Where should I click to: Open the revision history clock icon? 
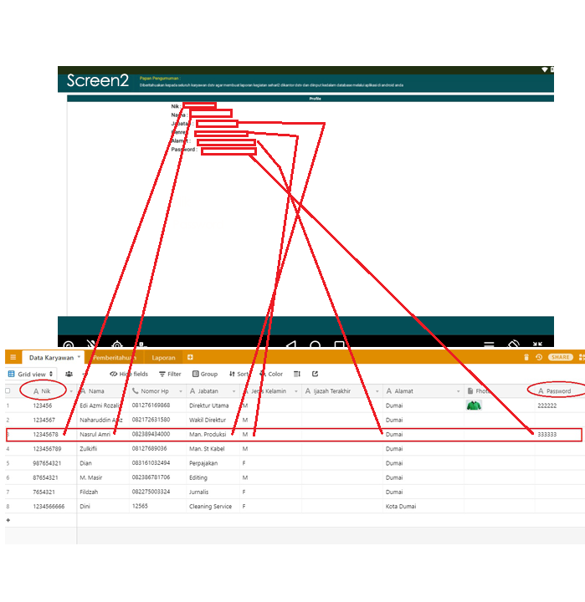click(x=539, y=358)
